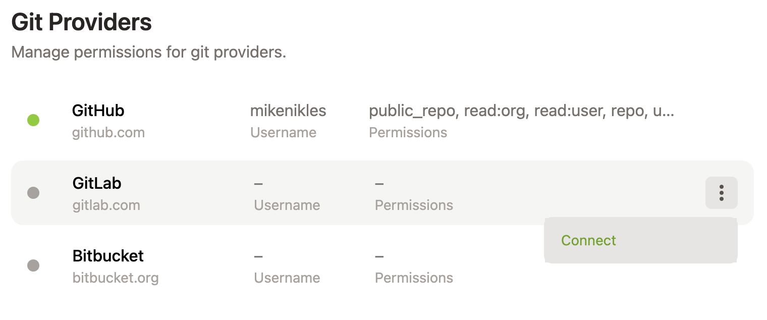This screenshot has height=320, width=767.
Task: Click the gray Bitbucket status indicator dot
Action: pos(33,265)
